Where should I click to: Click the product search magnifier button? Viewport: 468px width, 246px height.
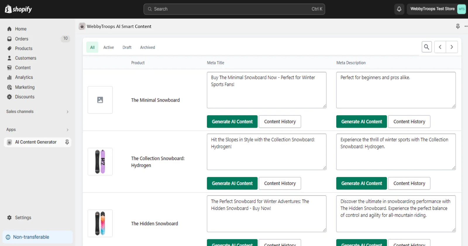coord(427,47)
